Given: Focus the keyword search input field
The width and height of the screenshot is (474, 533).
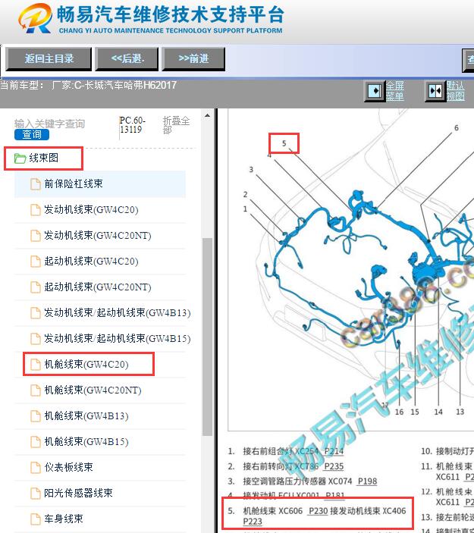Looking at the screenshot, I should [x=49, y=124].
